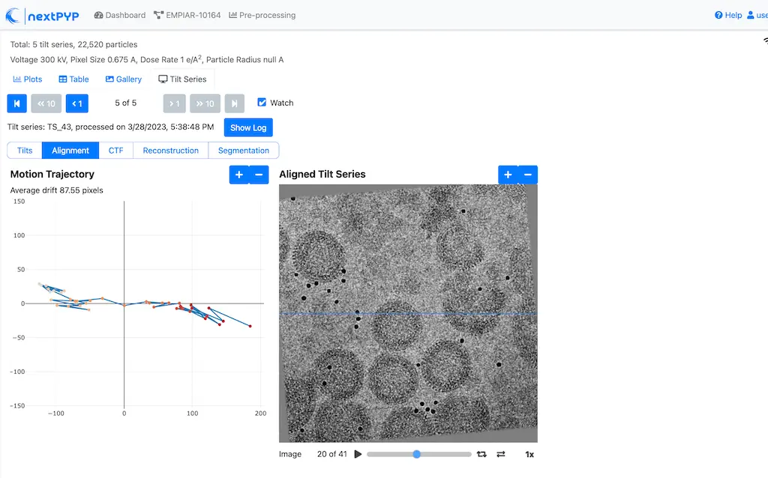Viewport: 768px width, 478px height.
Task: Zoom out of Aligned Tilt Series image
Action: 527,175
